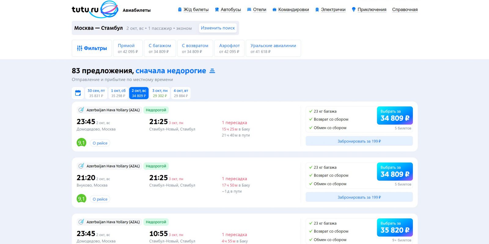Click 'Забронировать за 199 ₽' on second offer
The width and height of the screenshot is (489, 244).
click(x=359, y=197)
